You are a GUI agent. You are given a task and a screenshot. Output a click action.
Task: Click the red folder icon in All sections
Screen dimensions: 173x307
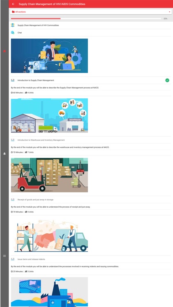pos(13,12)
